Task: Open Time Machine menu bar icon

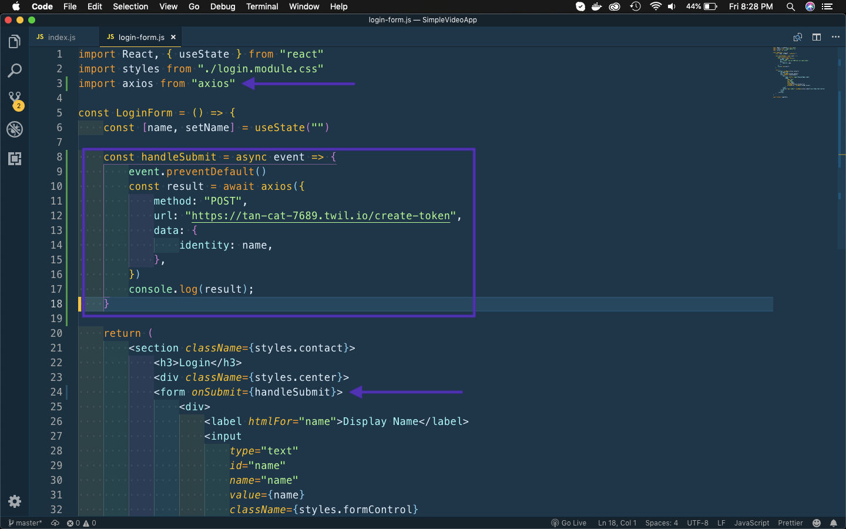Action: pyautogui.click(x=635, y=6)
